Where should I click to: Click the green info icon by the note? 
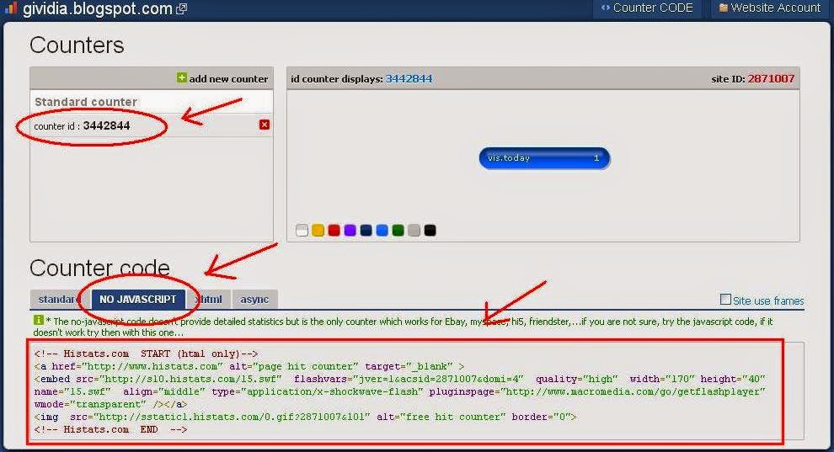pyautogui.click(x=38, y=320)
